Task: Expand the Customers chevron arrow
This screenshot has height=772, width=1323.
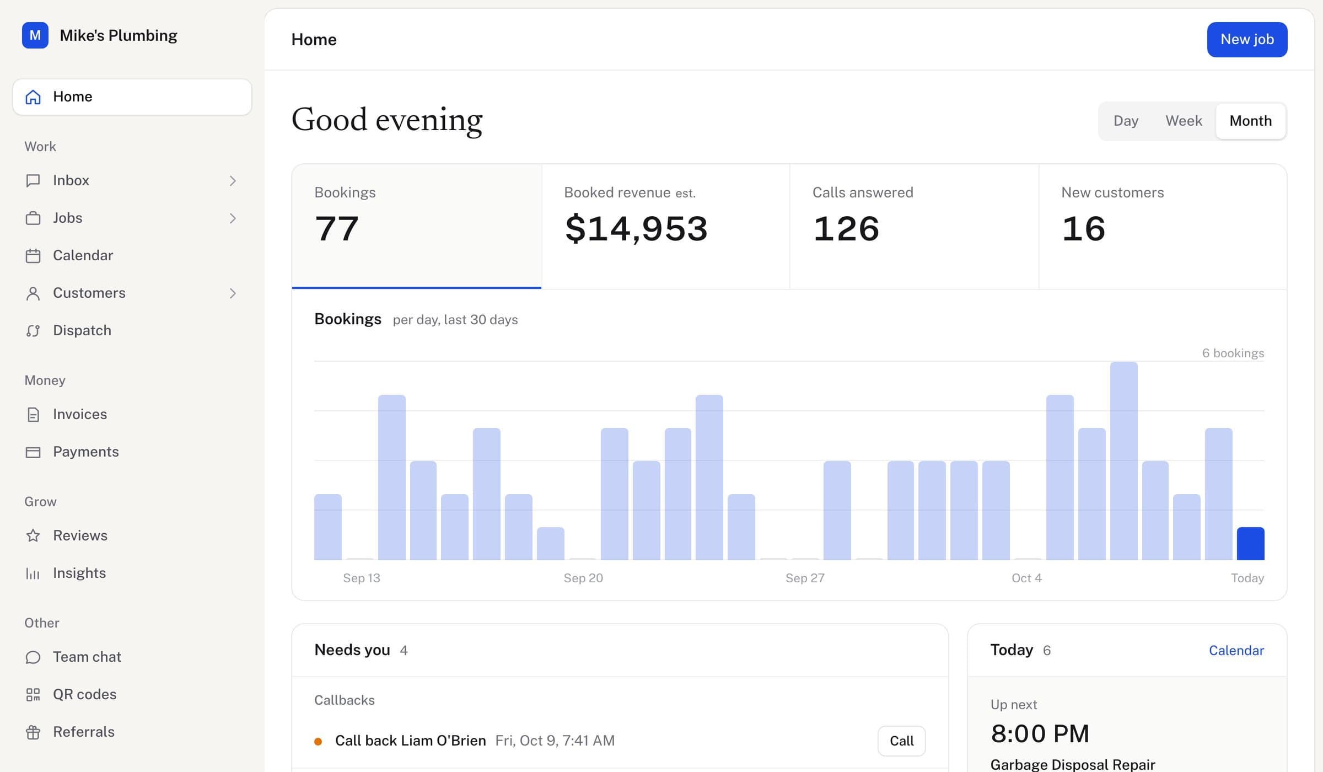Action: point(233,293)
